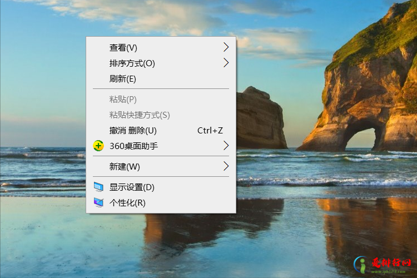Click the personalization icon beside 个性化

(98, 202)
